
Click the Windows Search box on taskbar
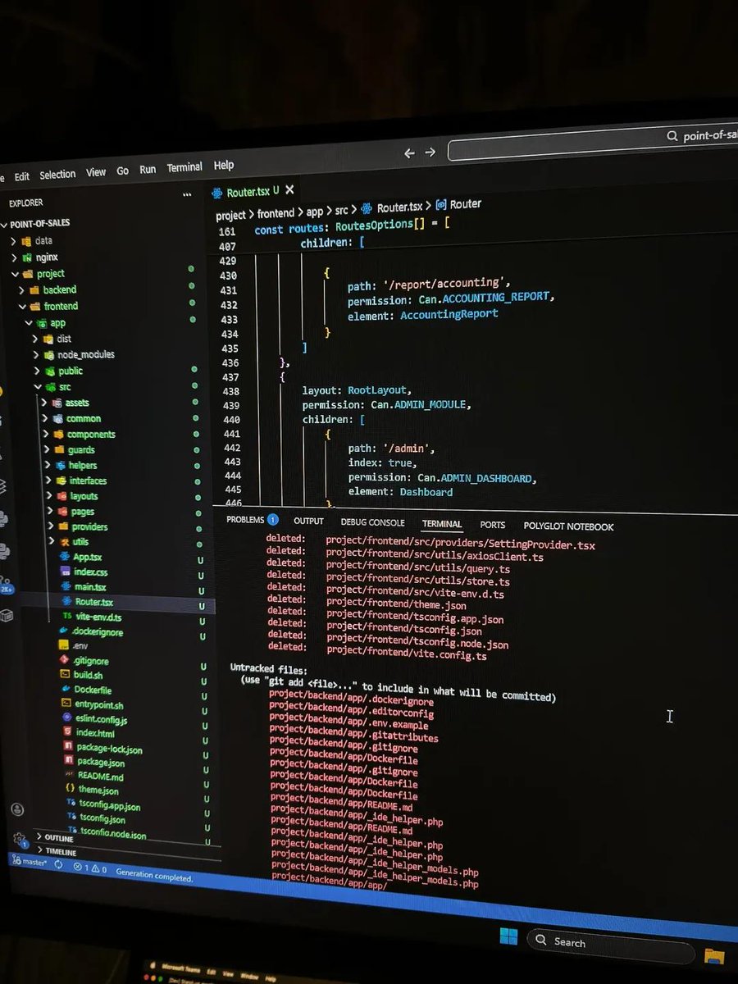click(x=611, y=941)
